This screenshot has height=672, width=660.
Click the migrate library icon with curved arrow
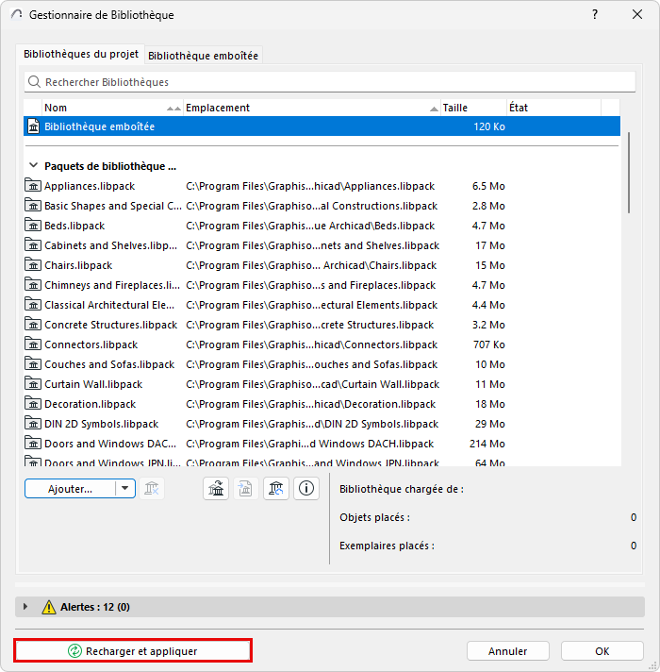(216, 488)
